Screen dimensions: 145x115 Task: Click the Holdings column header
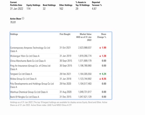(14, 34)
